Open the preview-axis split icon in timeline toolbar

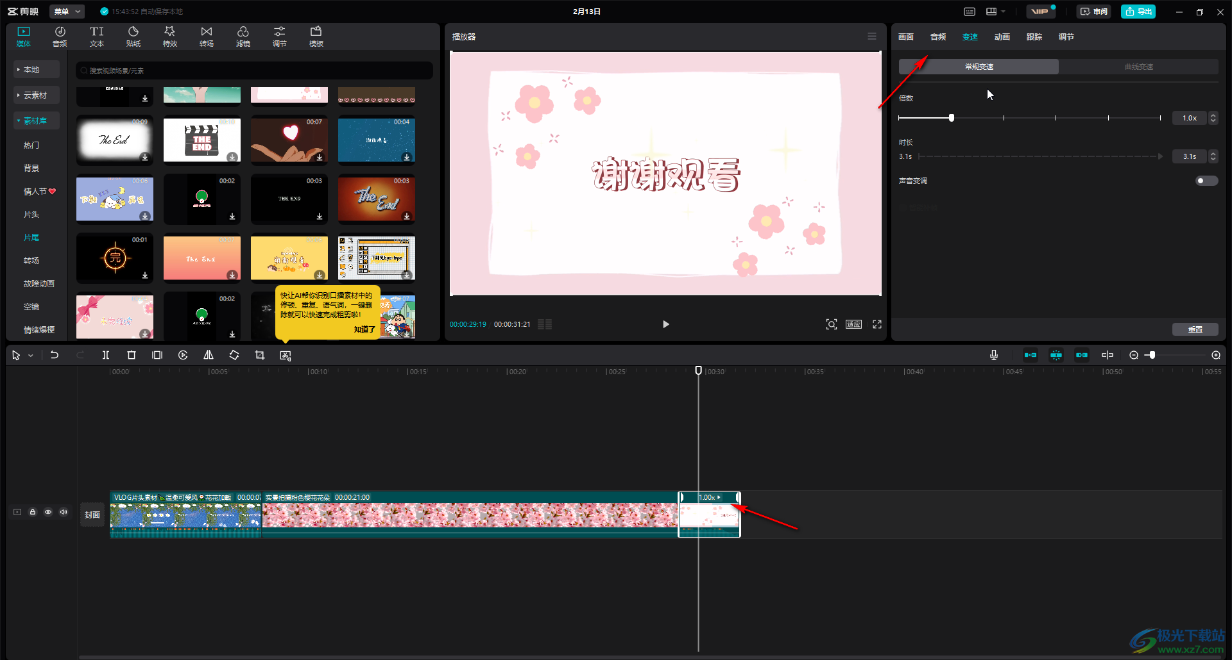coord(1108,355)
